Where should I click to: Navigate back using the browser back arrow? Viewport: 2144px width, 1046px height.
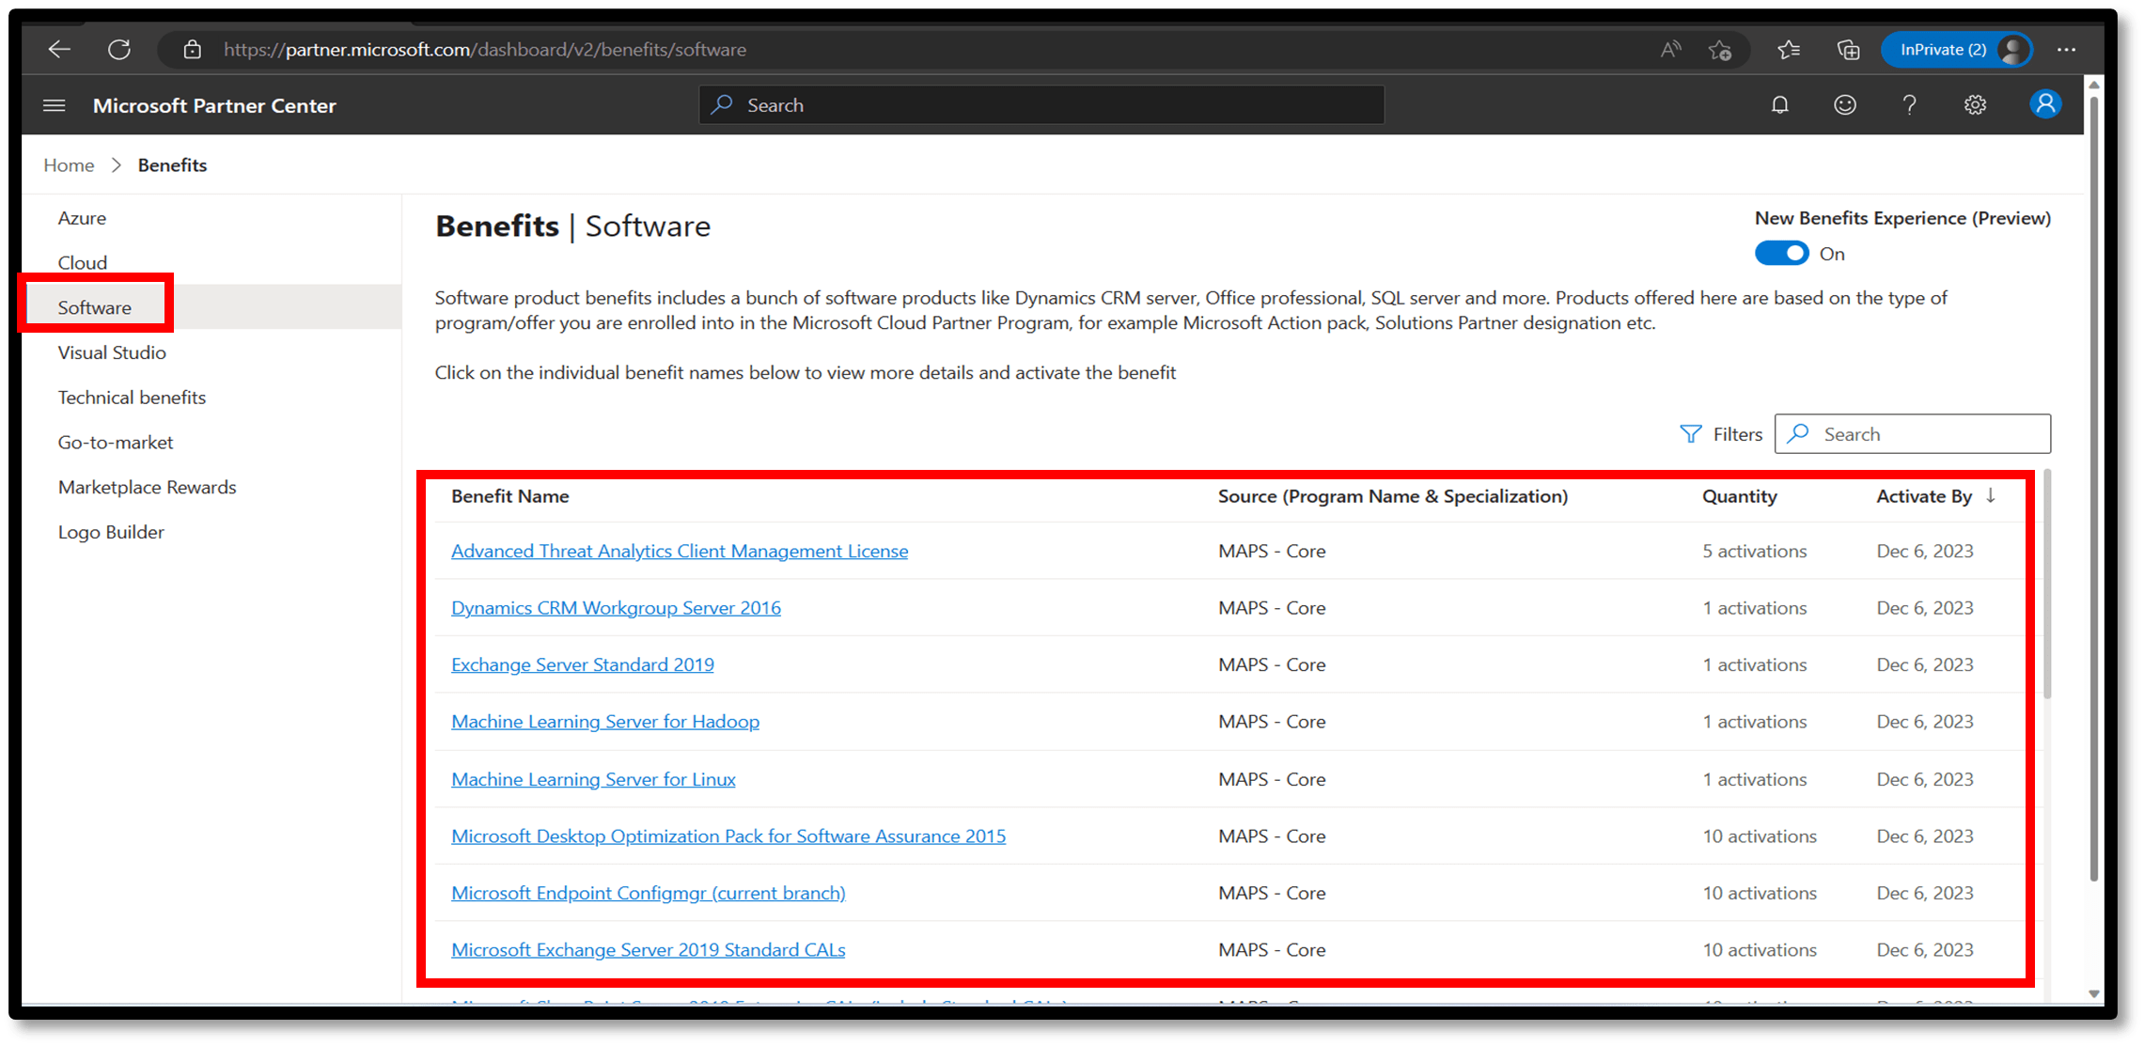tap(58, 49)
